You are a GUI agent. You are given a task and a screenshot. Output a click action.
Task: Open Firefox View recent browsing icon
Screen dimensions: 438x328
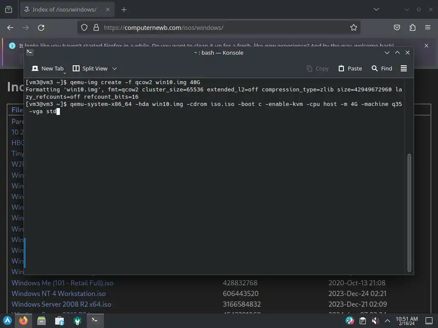9,9
